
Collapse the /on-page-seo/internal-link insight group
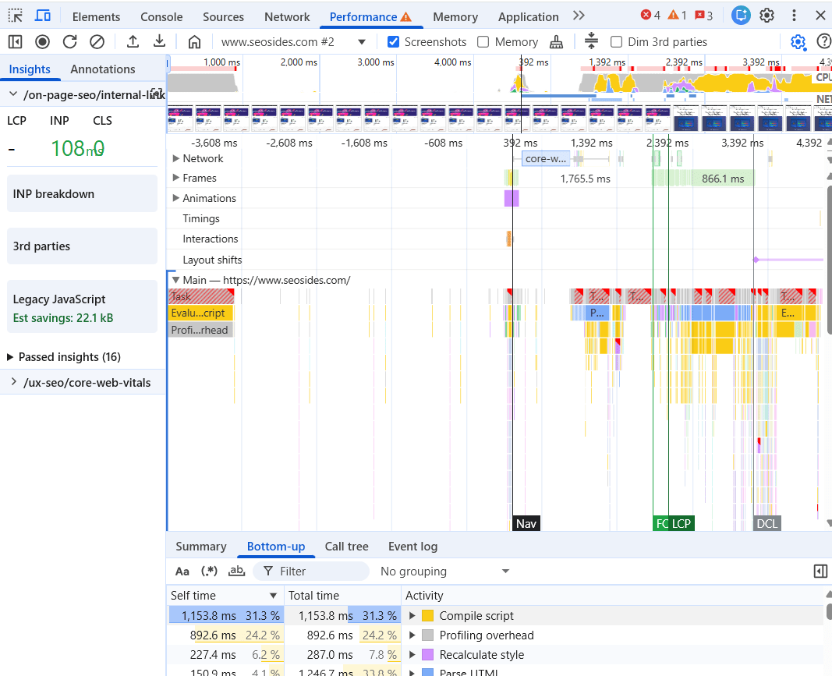13,94
